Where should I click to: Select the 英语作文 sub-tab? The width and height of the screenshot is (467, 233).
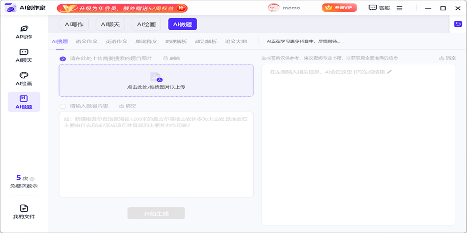tap(116, 42)
